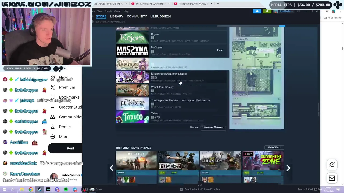Open the Misery trending card
The width and height of the screenshot is (344, 193).
point(178,168)
